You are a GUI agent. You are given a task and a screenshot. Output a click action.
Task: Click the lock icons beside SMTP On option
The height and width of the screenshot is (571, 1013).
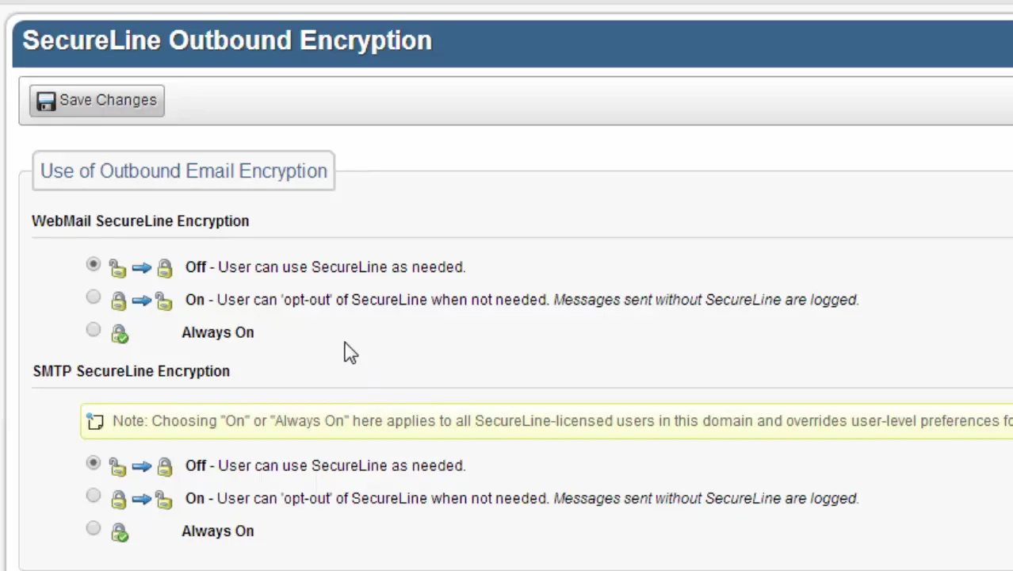[140, 499]
